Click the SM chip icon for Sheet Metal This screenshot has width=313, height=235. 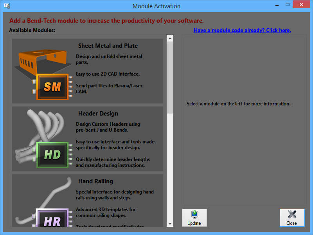point(52,87)
